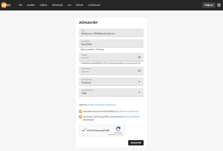
Task: Click the reCAPTCHA green checkmark box
Action: [84, 130]
